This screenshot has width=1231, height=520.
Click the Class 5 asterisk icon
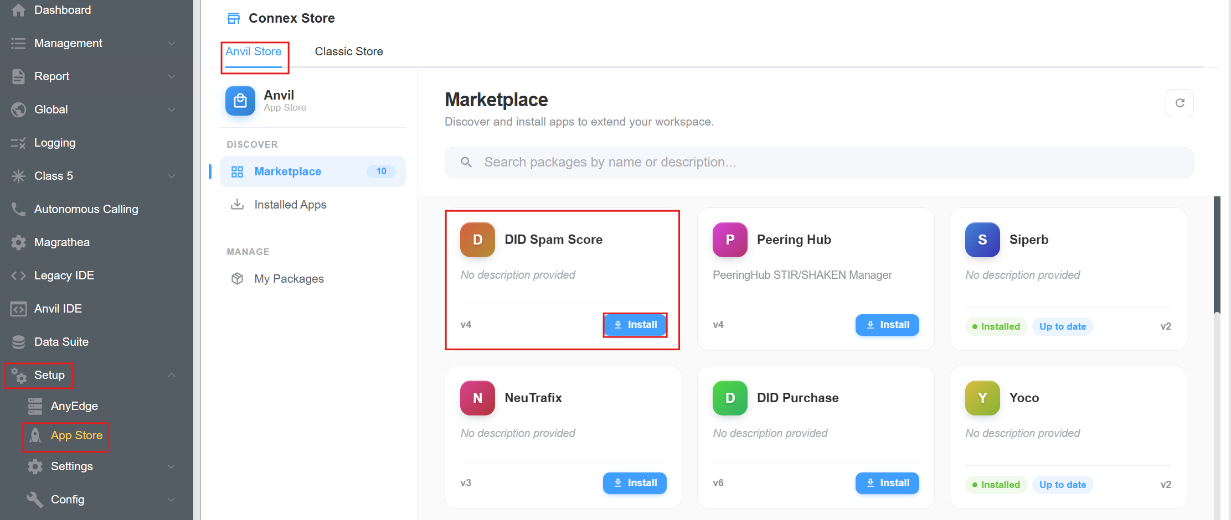tap(18, 176)
